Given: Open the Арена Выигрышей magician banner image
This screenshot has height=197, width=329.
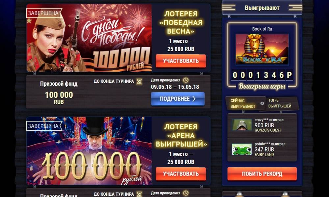Looking at the screenshot, I should (89, 151).
